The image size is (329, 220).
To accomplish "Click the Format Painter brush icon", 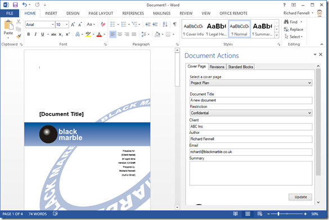I will click(19, 37).
